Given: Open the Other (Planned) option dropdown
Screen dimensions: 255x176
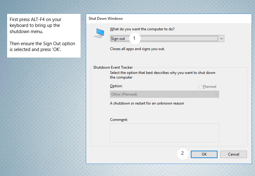Looking at the screenshot, I should (164, 94).
